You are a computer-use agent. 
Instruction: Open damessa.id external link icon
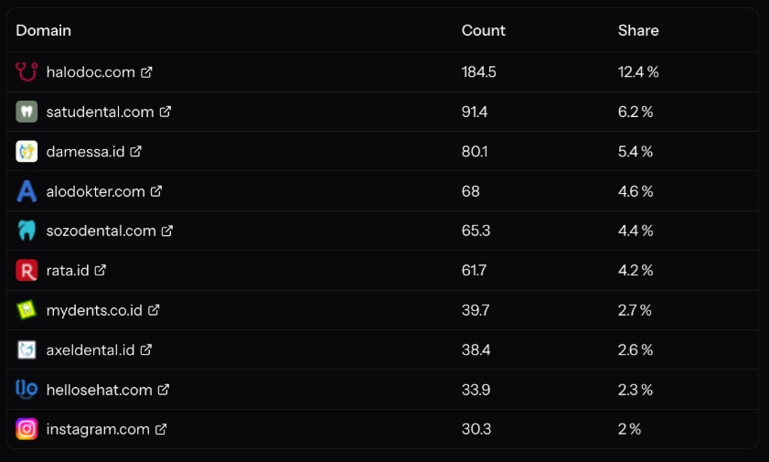[x=135, y=151]
